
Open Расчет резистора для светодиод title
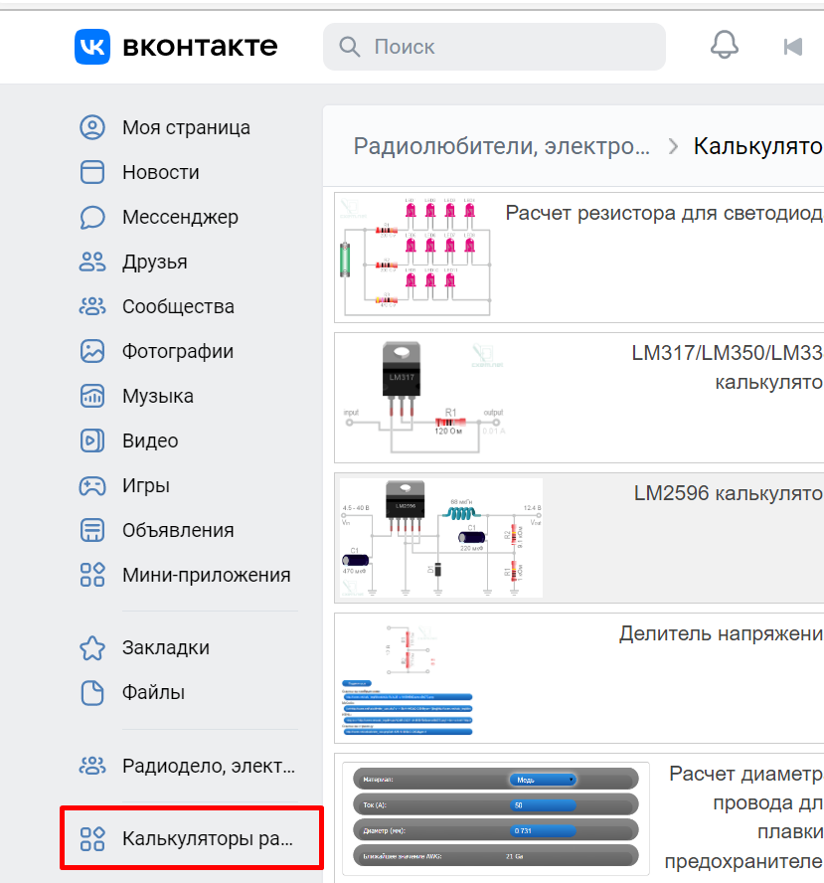[664, 213]
